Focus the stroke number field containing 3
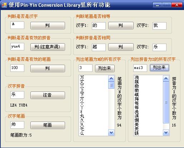Image resolution: width=184 pixels, height=148 pixels. (85, 68)
